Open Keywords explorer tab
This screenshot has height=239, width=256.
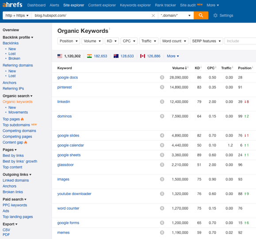(135, 5)
